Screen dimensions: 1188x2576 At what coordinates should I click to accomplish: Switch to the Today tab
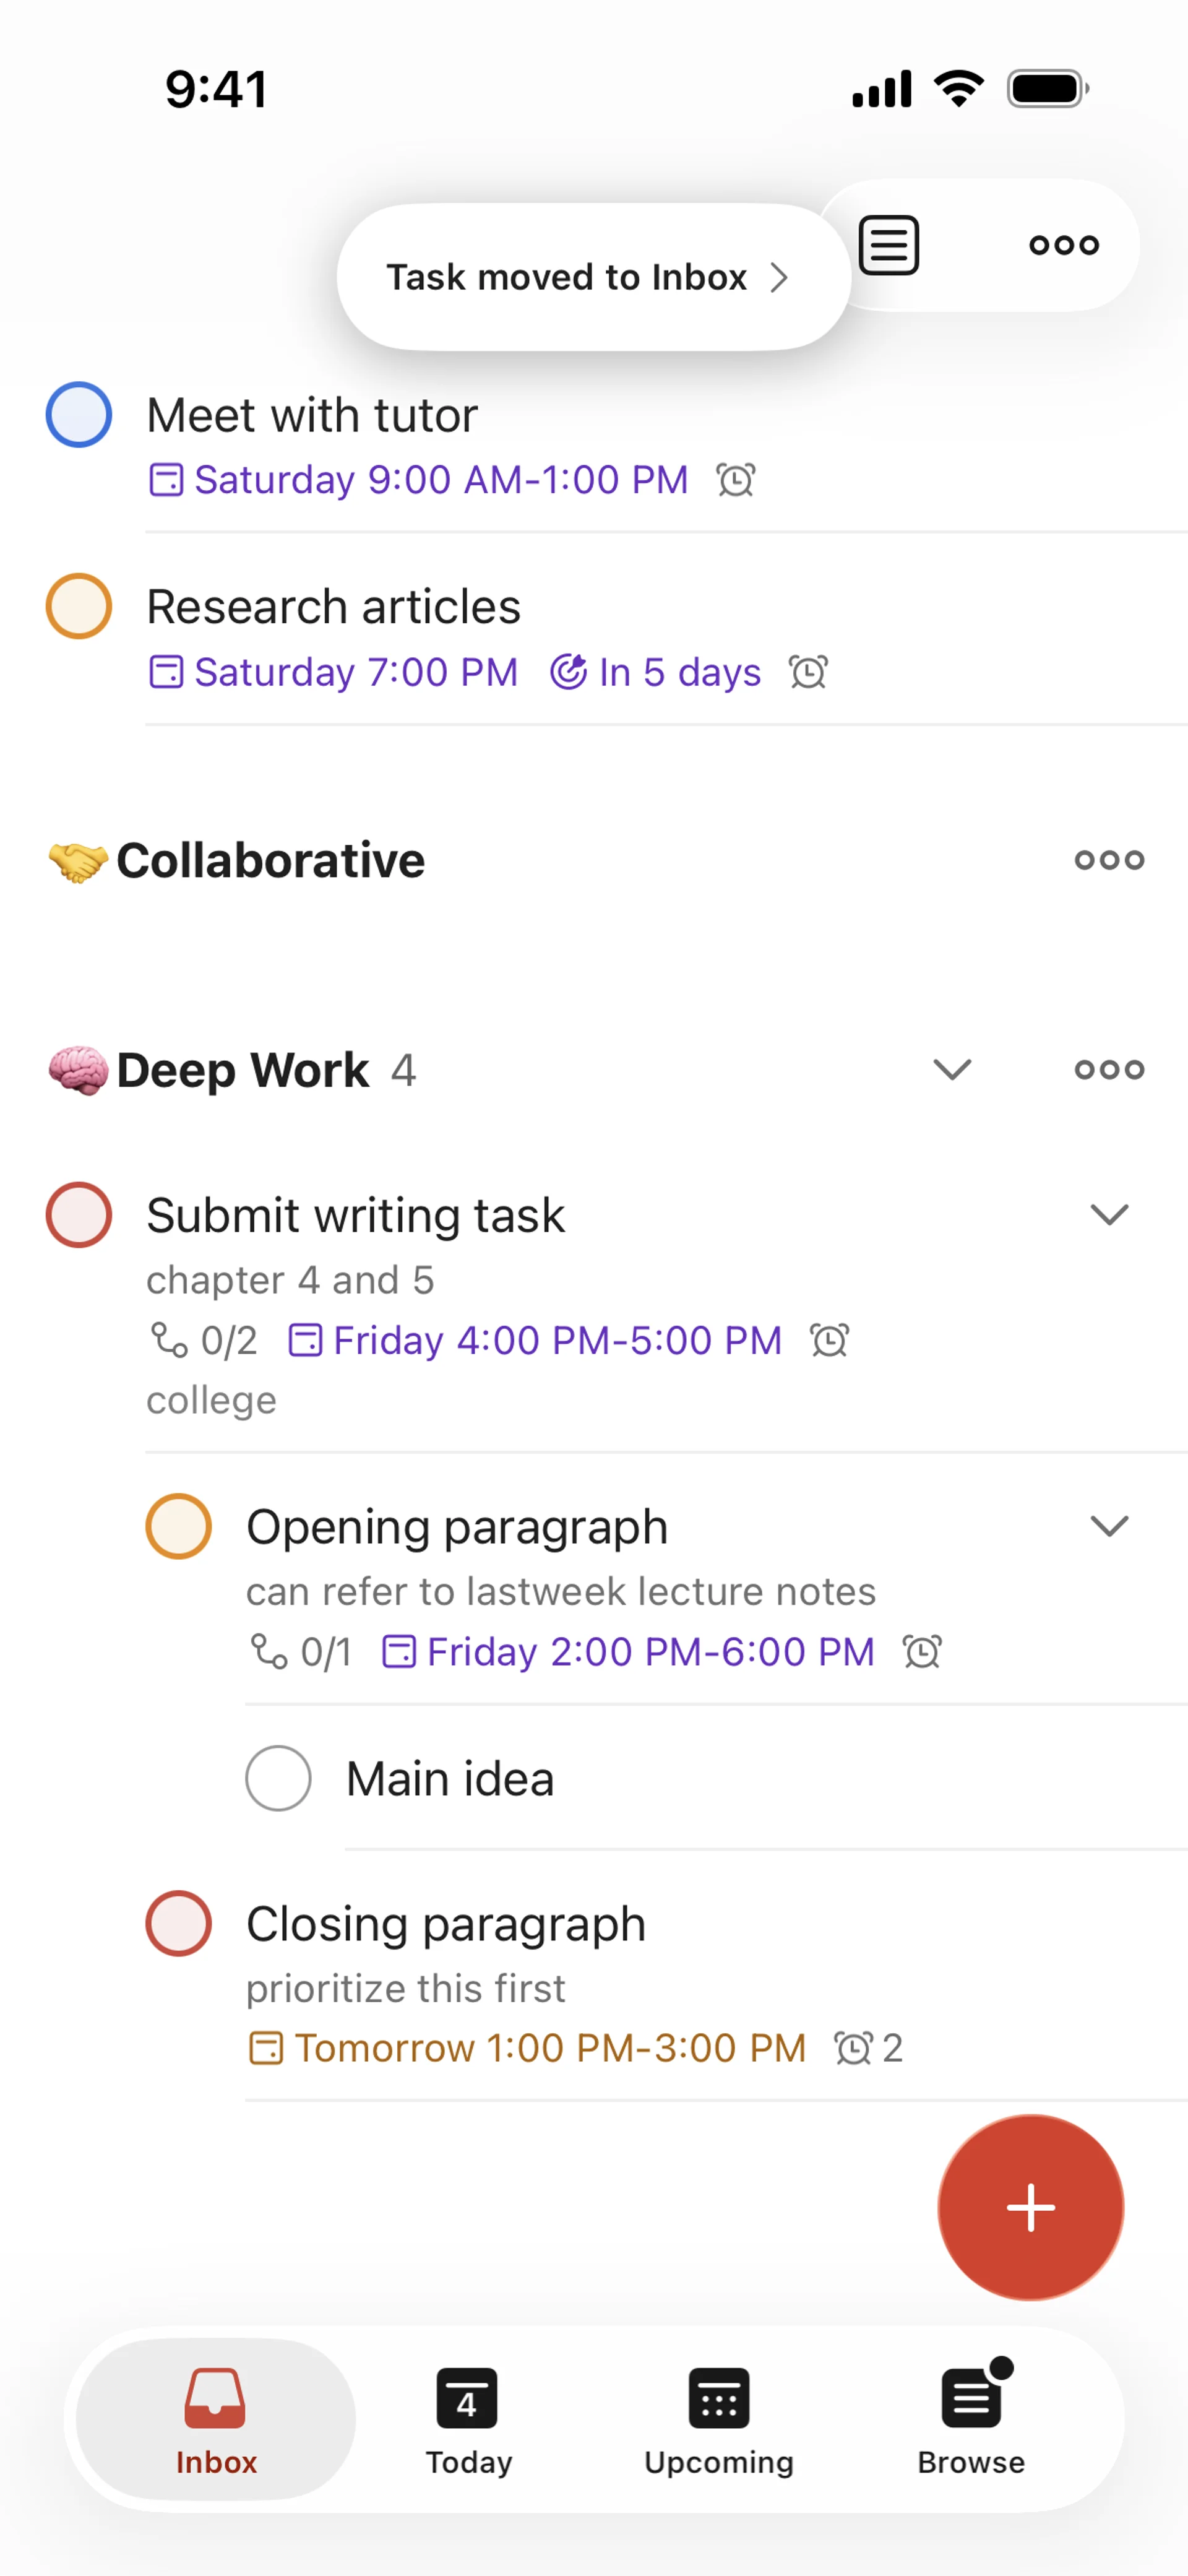click(x=468, y=2419)
